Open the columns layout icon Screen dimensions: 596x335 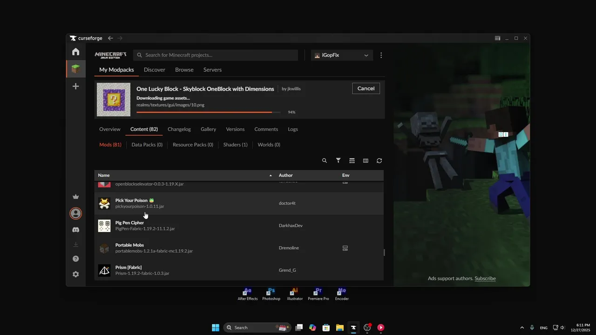[x=366, y=161]
